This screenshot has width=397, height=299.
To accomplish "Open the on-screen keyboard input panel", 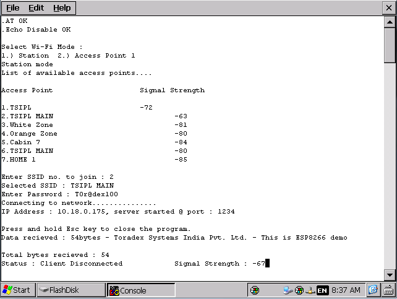I will pyautogui.click(x=388, y=290).
